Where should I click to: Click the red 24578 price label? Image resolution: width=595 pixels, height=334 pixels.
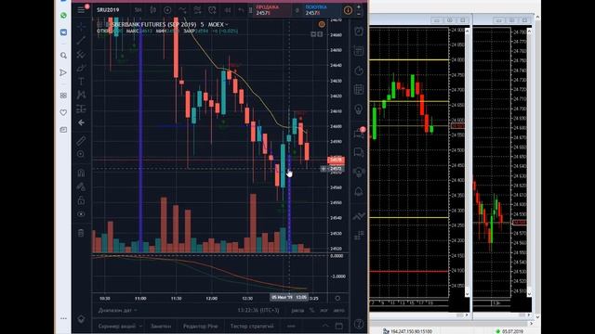(336, 160)
